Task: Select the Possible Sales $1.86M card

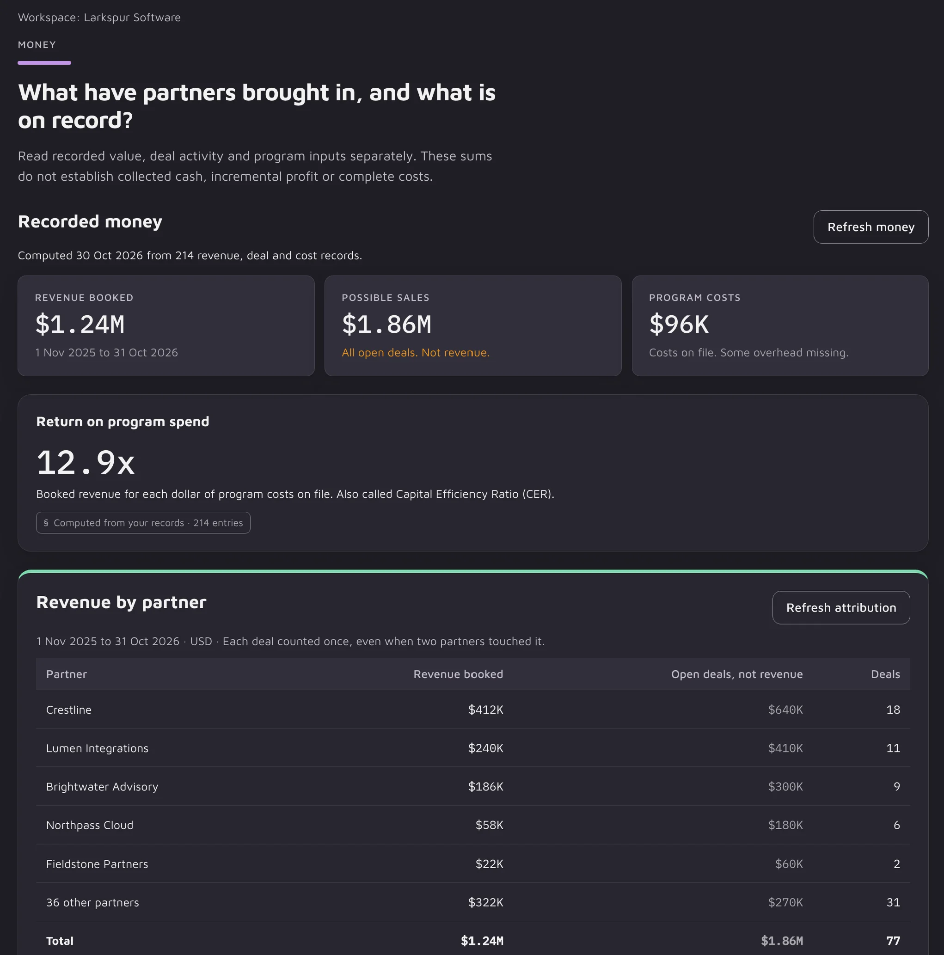Action: [473, 326]
